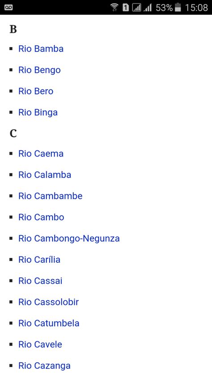Follow the Rio Bero link
Image resolution: width=212 pixels, height=377 pixels.
tap(36, 91)
